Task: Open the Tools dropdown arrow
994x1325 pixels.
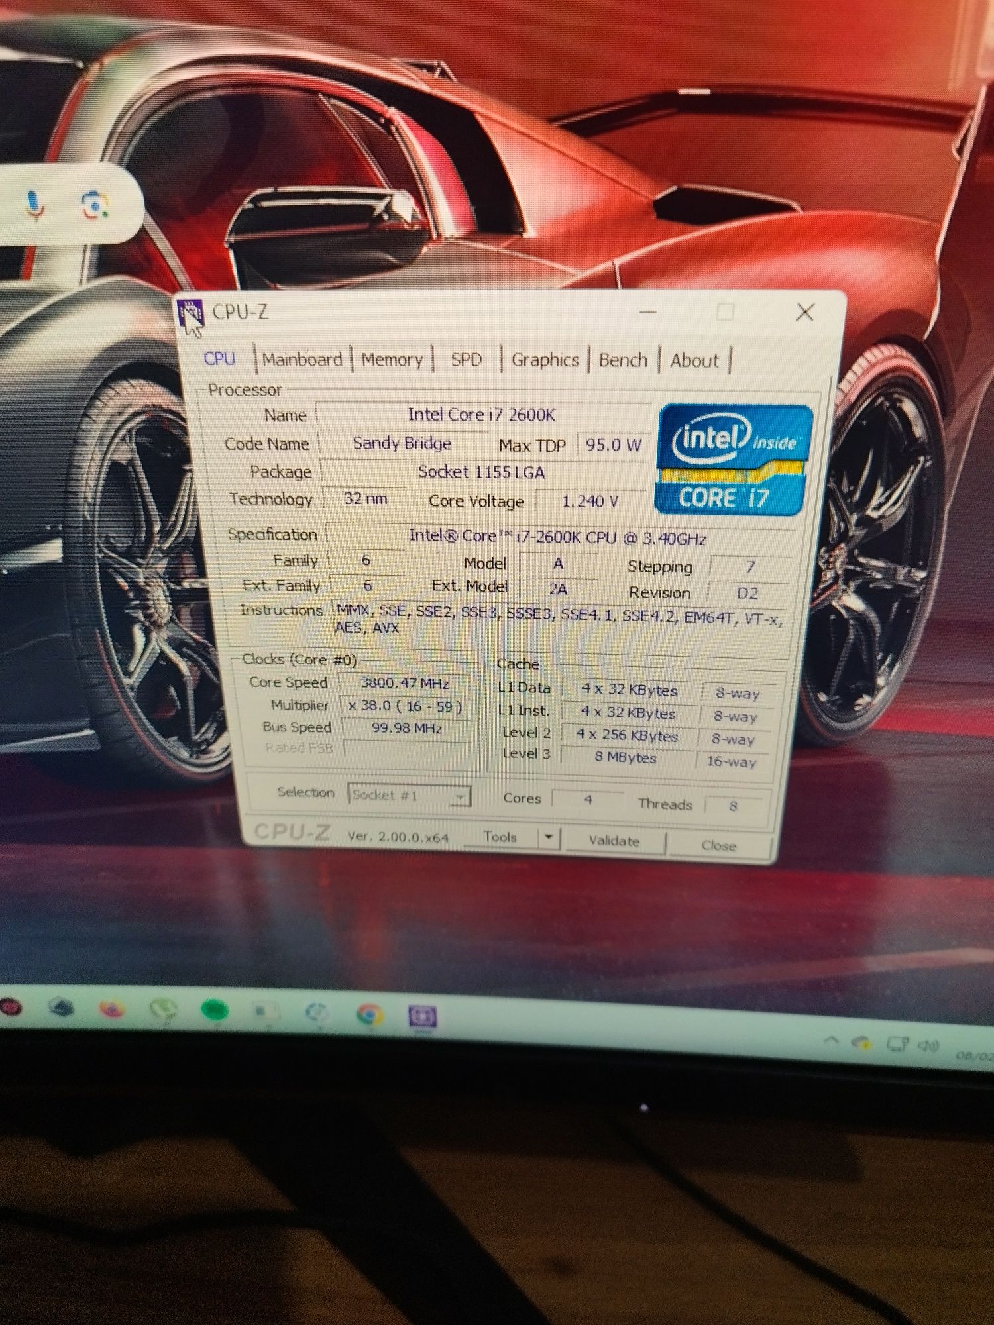Action: [x=549, y=838]
